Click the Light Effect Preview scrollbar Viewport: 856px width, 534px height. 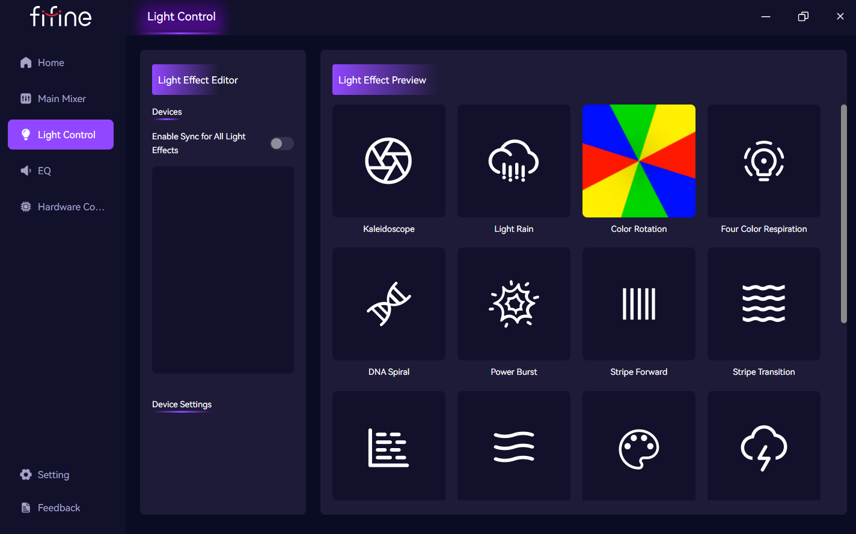pyautogui.click(x=843, y=214)
